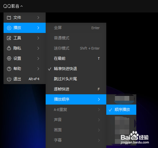The height and width of the screenshot is (148, 158).
Task: Expand the 播放顺序 submenu arrow
Action: tap(99, 99)
